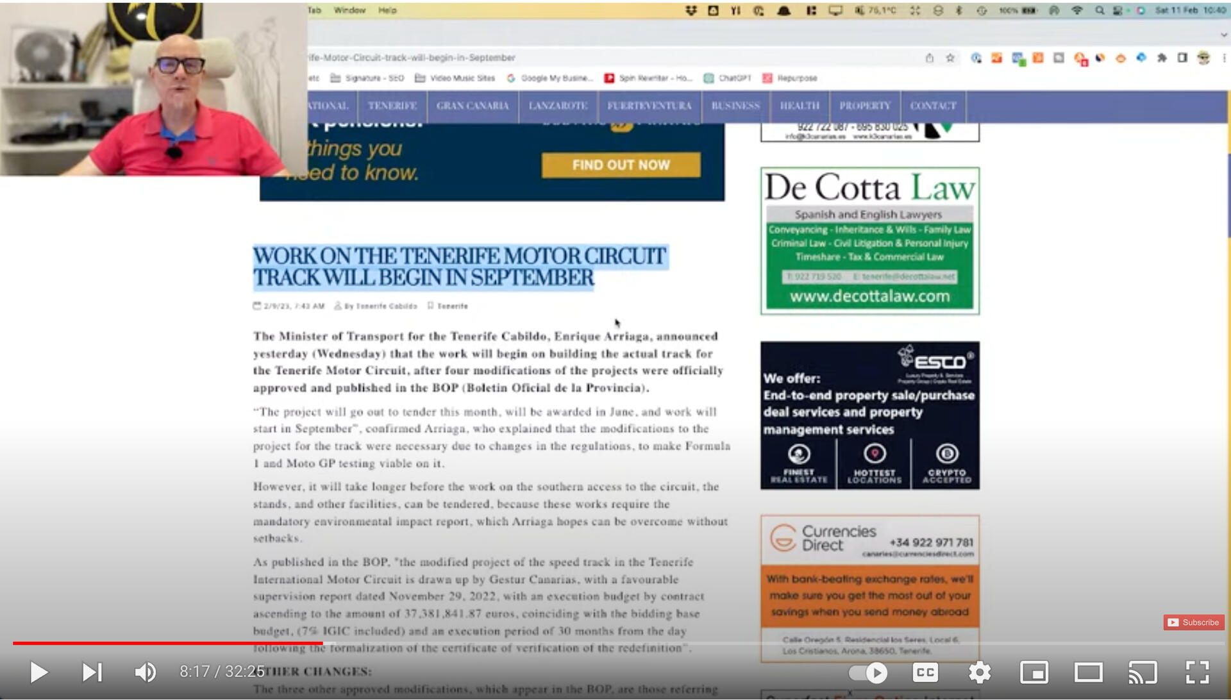Mute the video volume

click(x=145, y=672)
